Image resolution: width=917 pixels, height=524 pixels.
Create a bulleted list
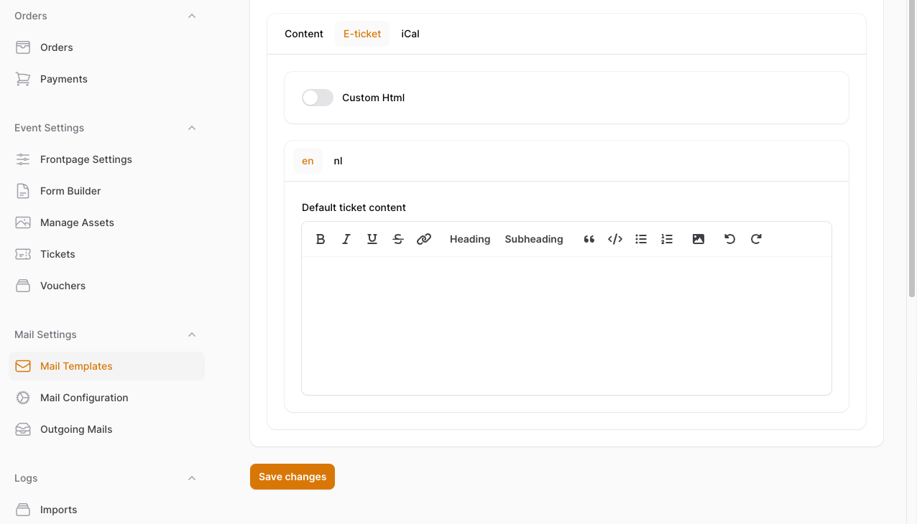tap(641, 239)
